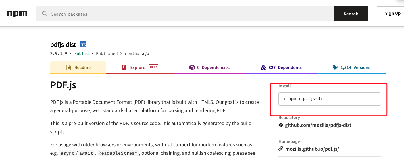
Task: Click the green Public label
Action: click(x=82, y=53)
